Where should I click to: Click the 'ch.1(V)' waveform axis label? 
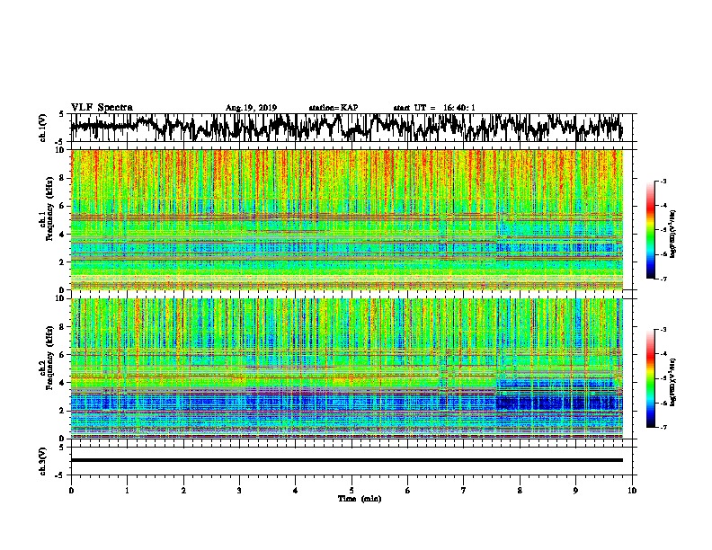[43, 128]
